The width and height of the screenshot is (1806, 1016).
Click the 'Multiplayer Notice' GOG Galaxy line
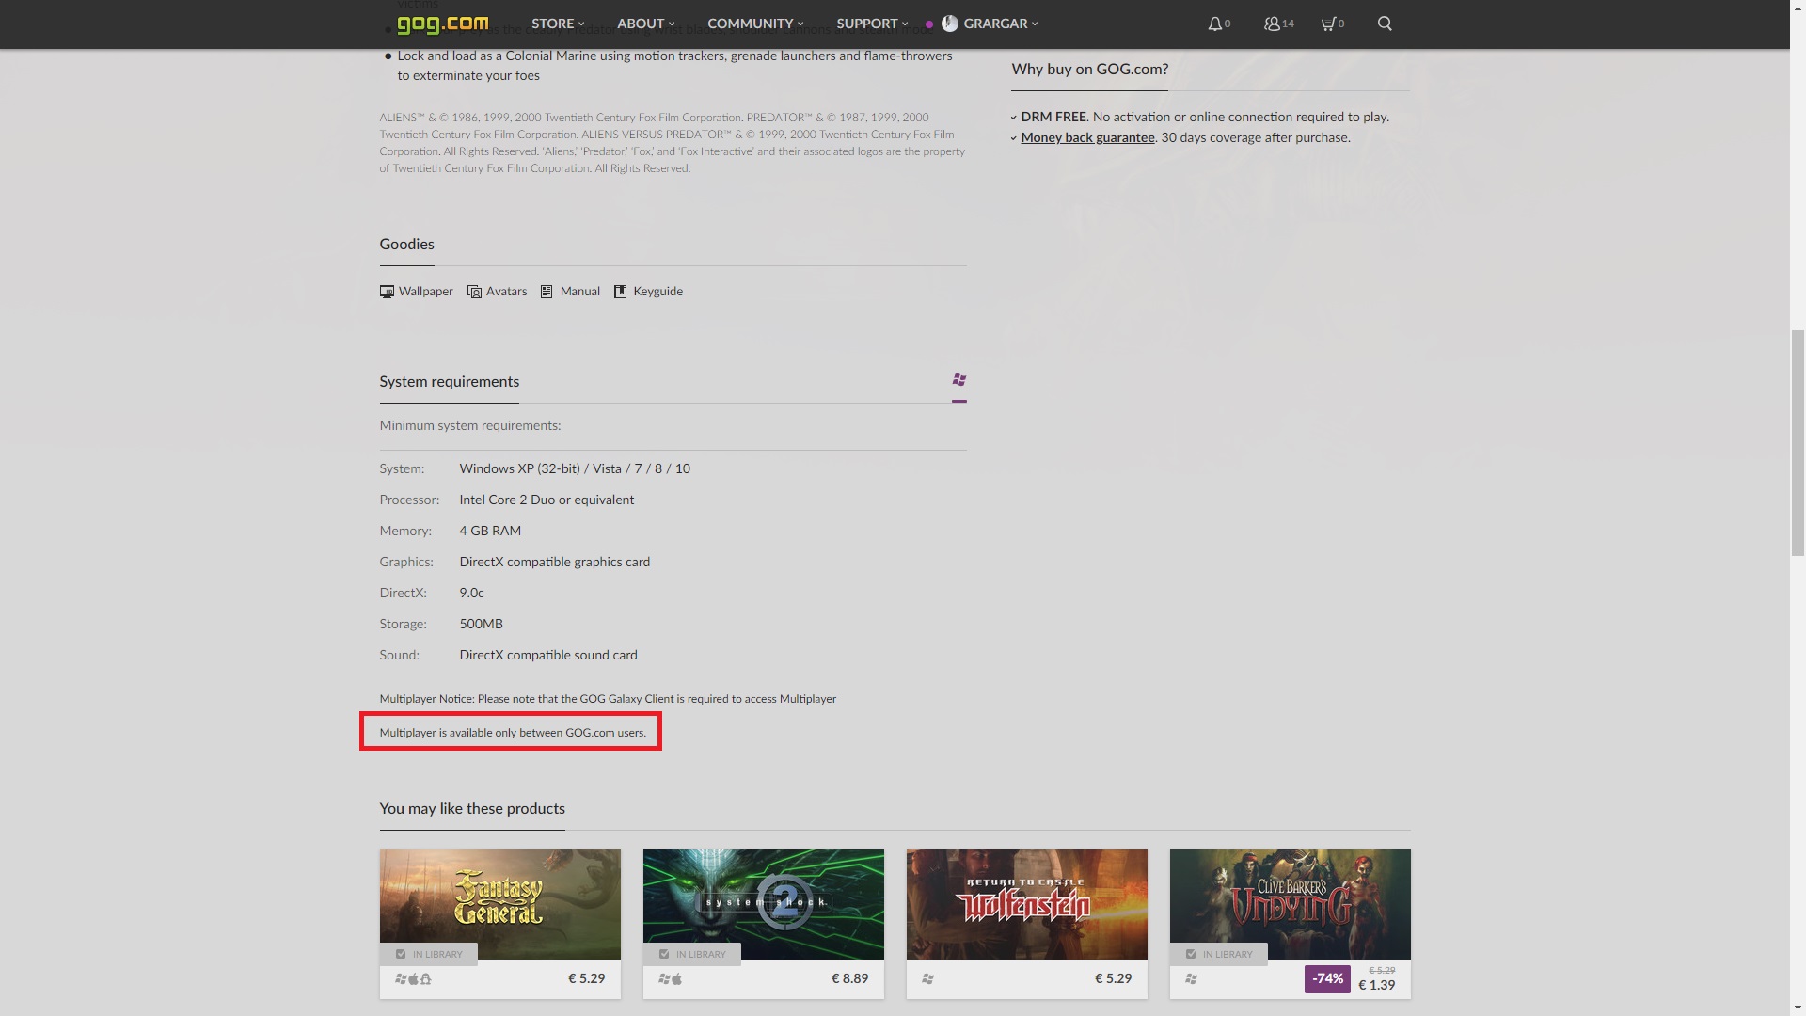[x=608, y=699]
